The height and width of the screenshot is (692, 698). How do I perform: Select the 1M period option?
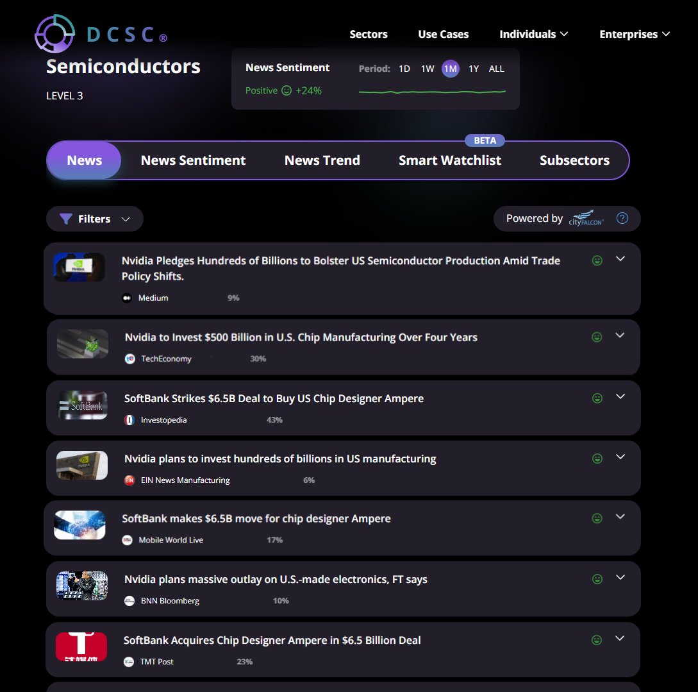pyautogui.click(x=451, y=69)
